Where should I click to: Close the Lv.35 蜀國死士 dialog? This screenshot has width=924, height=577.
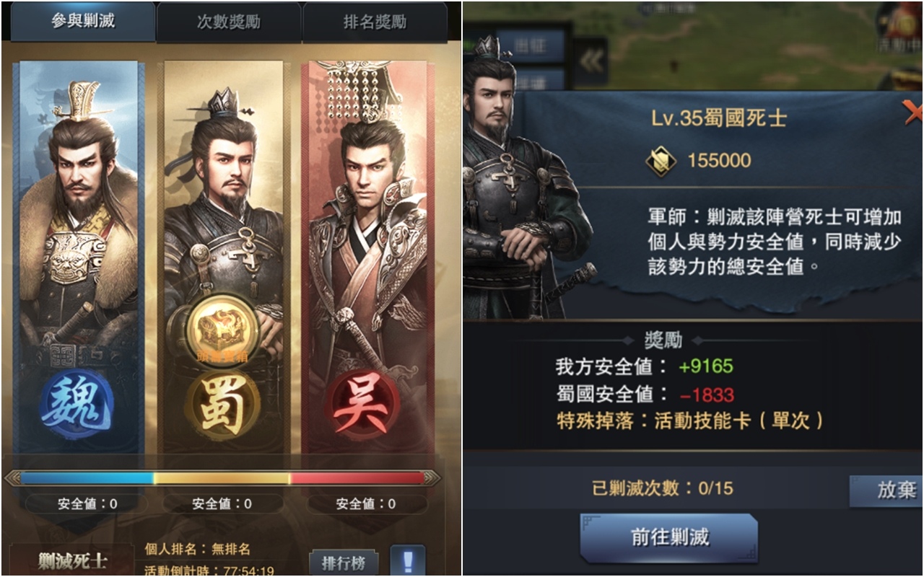coord(913,111)
